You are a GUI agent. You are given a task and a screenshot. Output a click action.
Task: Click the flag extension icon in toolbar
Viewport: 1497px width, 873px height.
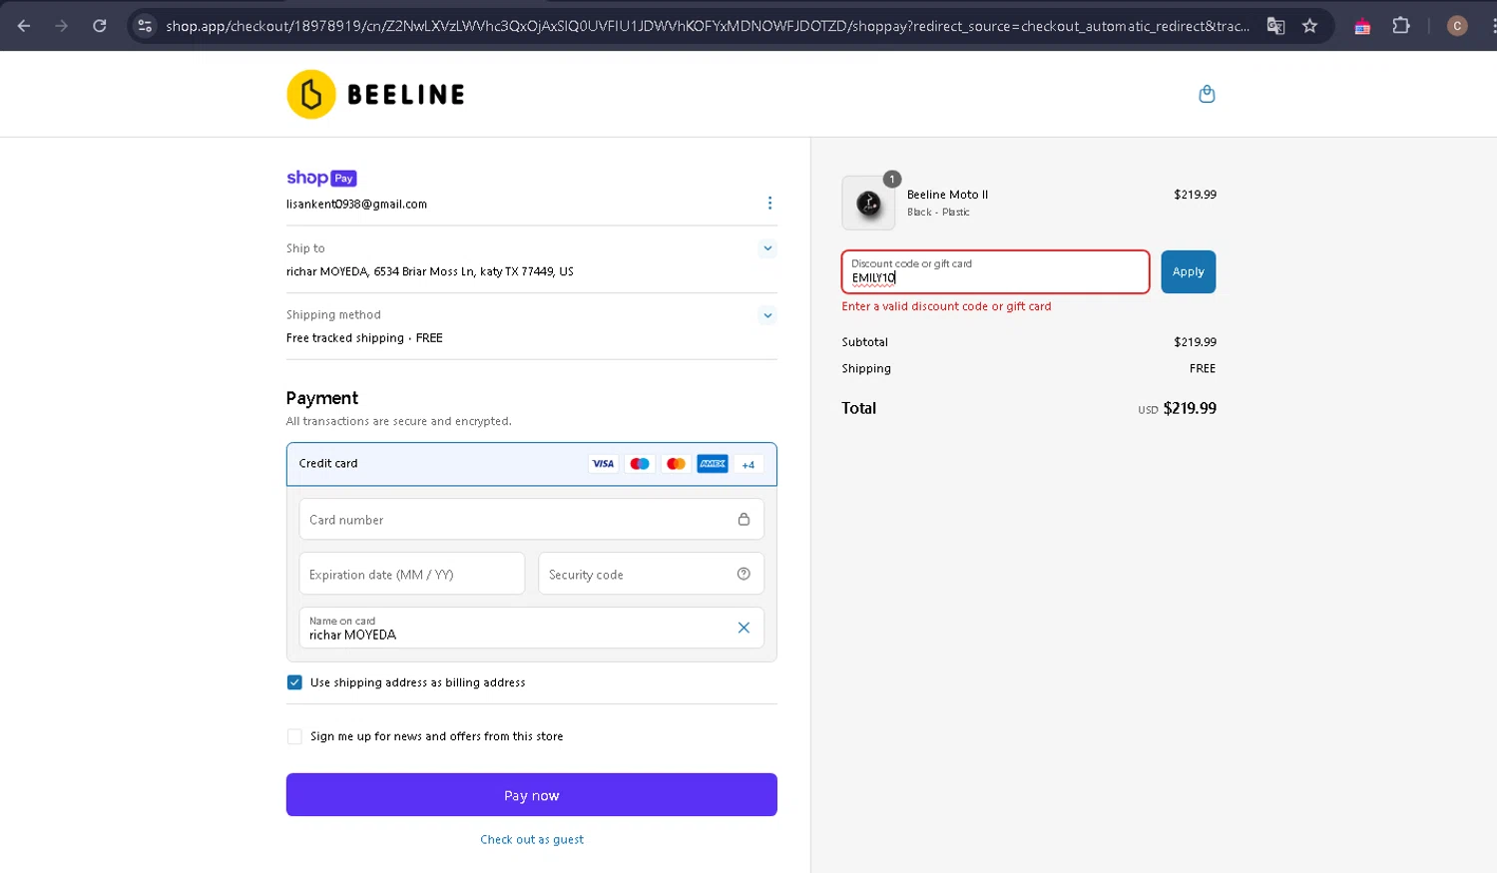(x=1362, y=27)
